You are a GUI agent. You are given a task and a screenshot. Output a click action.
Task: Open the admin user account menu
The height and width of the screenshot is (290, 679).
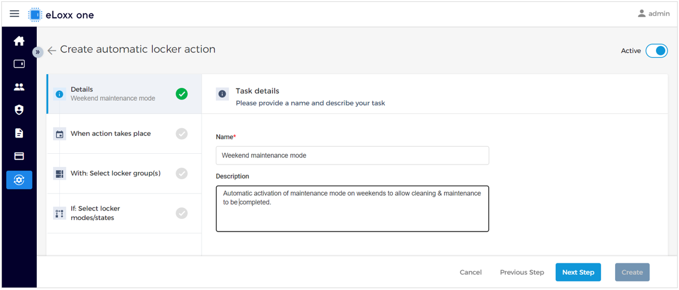coord(654,14)
